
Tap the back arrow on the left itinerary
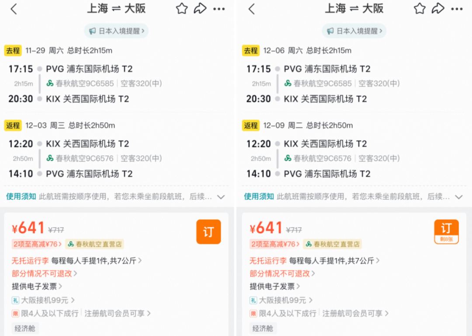(x=14, y=9)
